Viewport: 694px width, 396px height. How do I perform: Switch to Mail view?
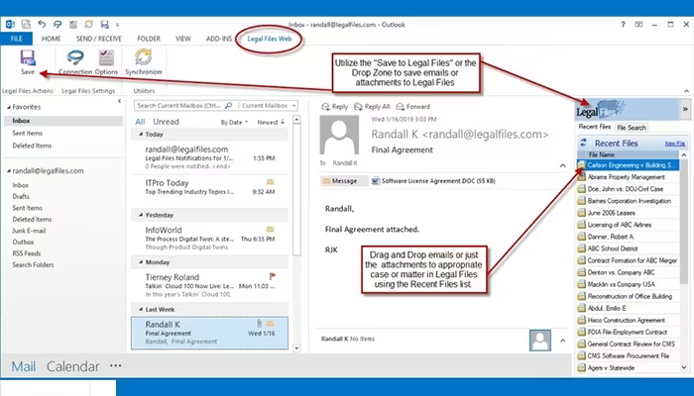tap(24, 366)
